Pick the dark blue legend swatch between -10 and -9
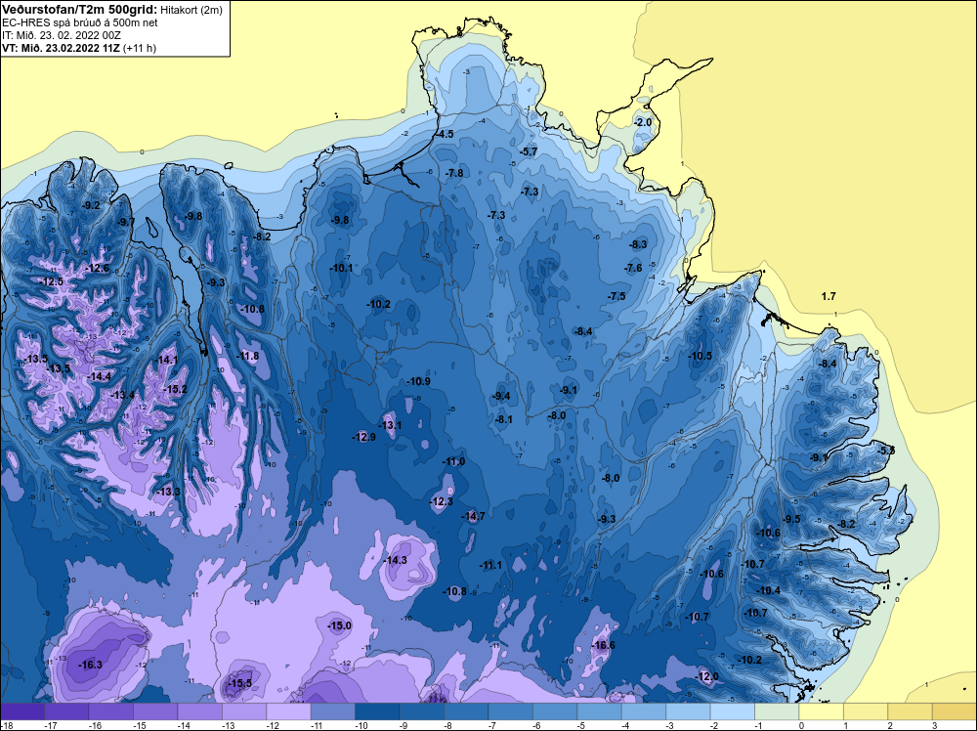This screenshot has height=731, width=977. [x=377, y=711]
